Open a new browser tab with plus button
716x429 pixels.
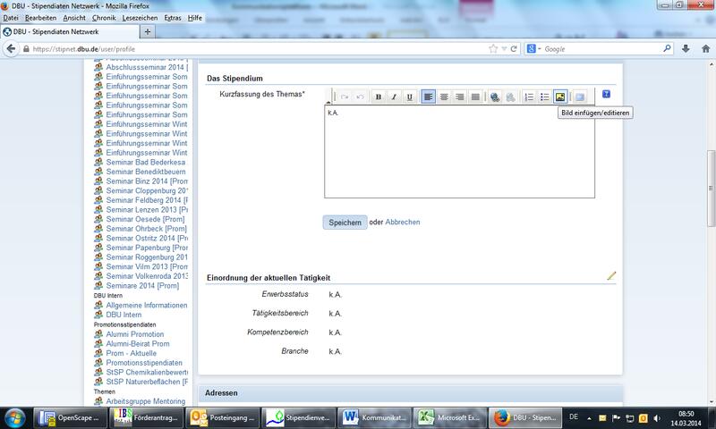(148, 32)
